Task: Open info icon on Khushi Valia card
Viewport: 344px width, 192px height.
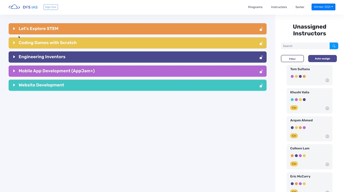Action: click(327, 108)
